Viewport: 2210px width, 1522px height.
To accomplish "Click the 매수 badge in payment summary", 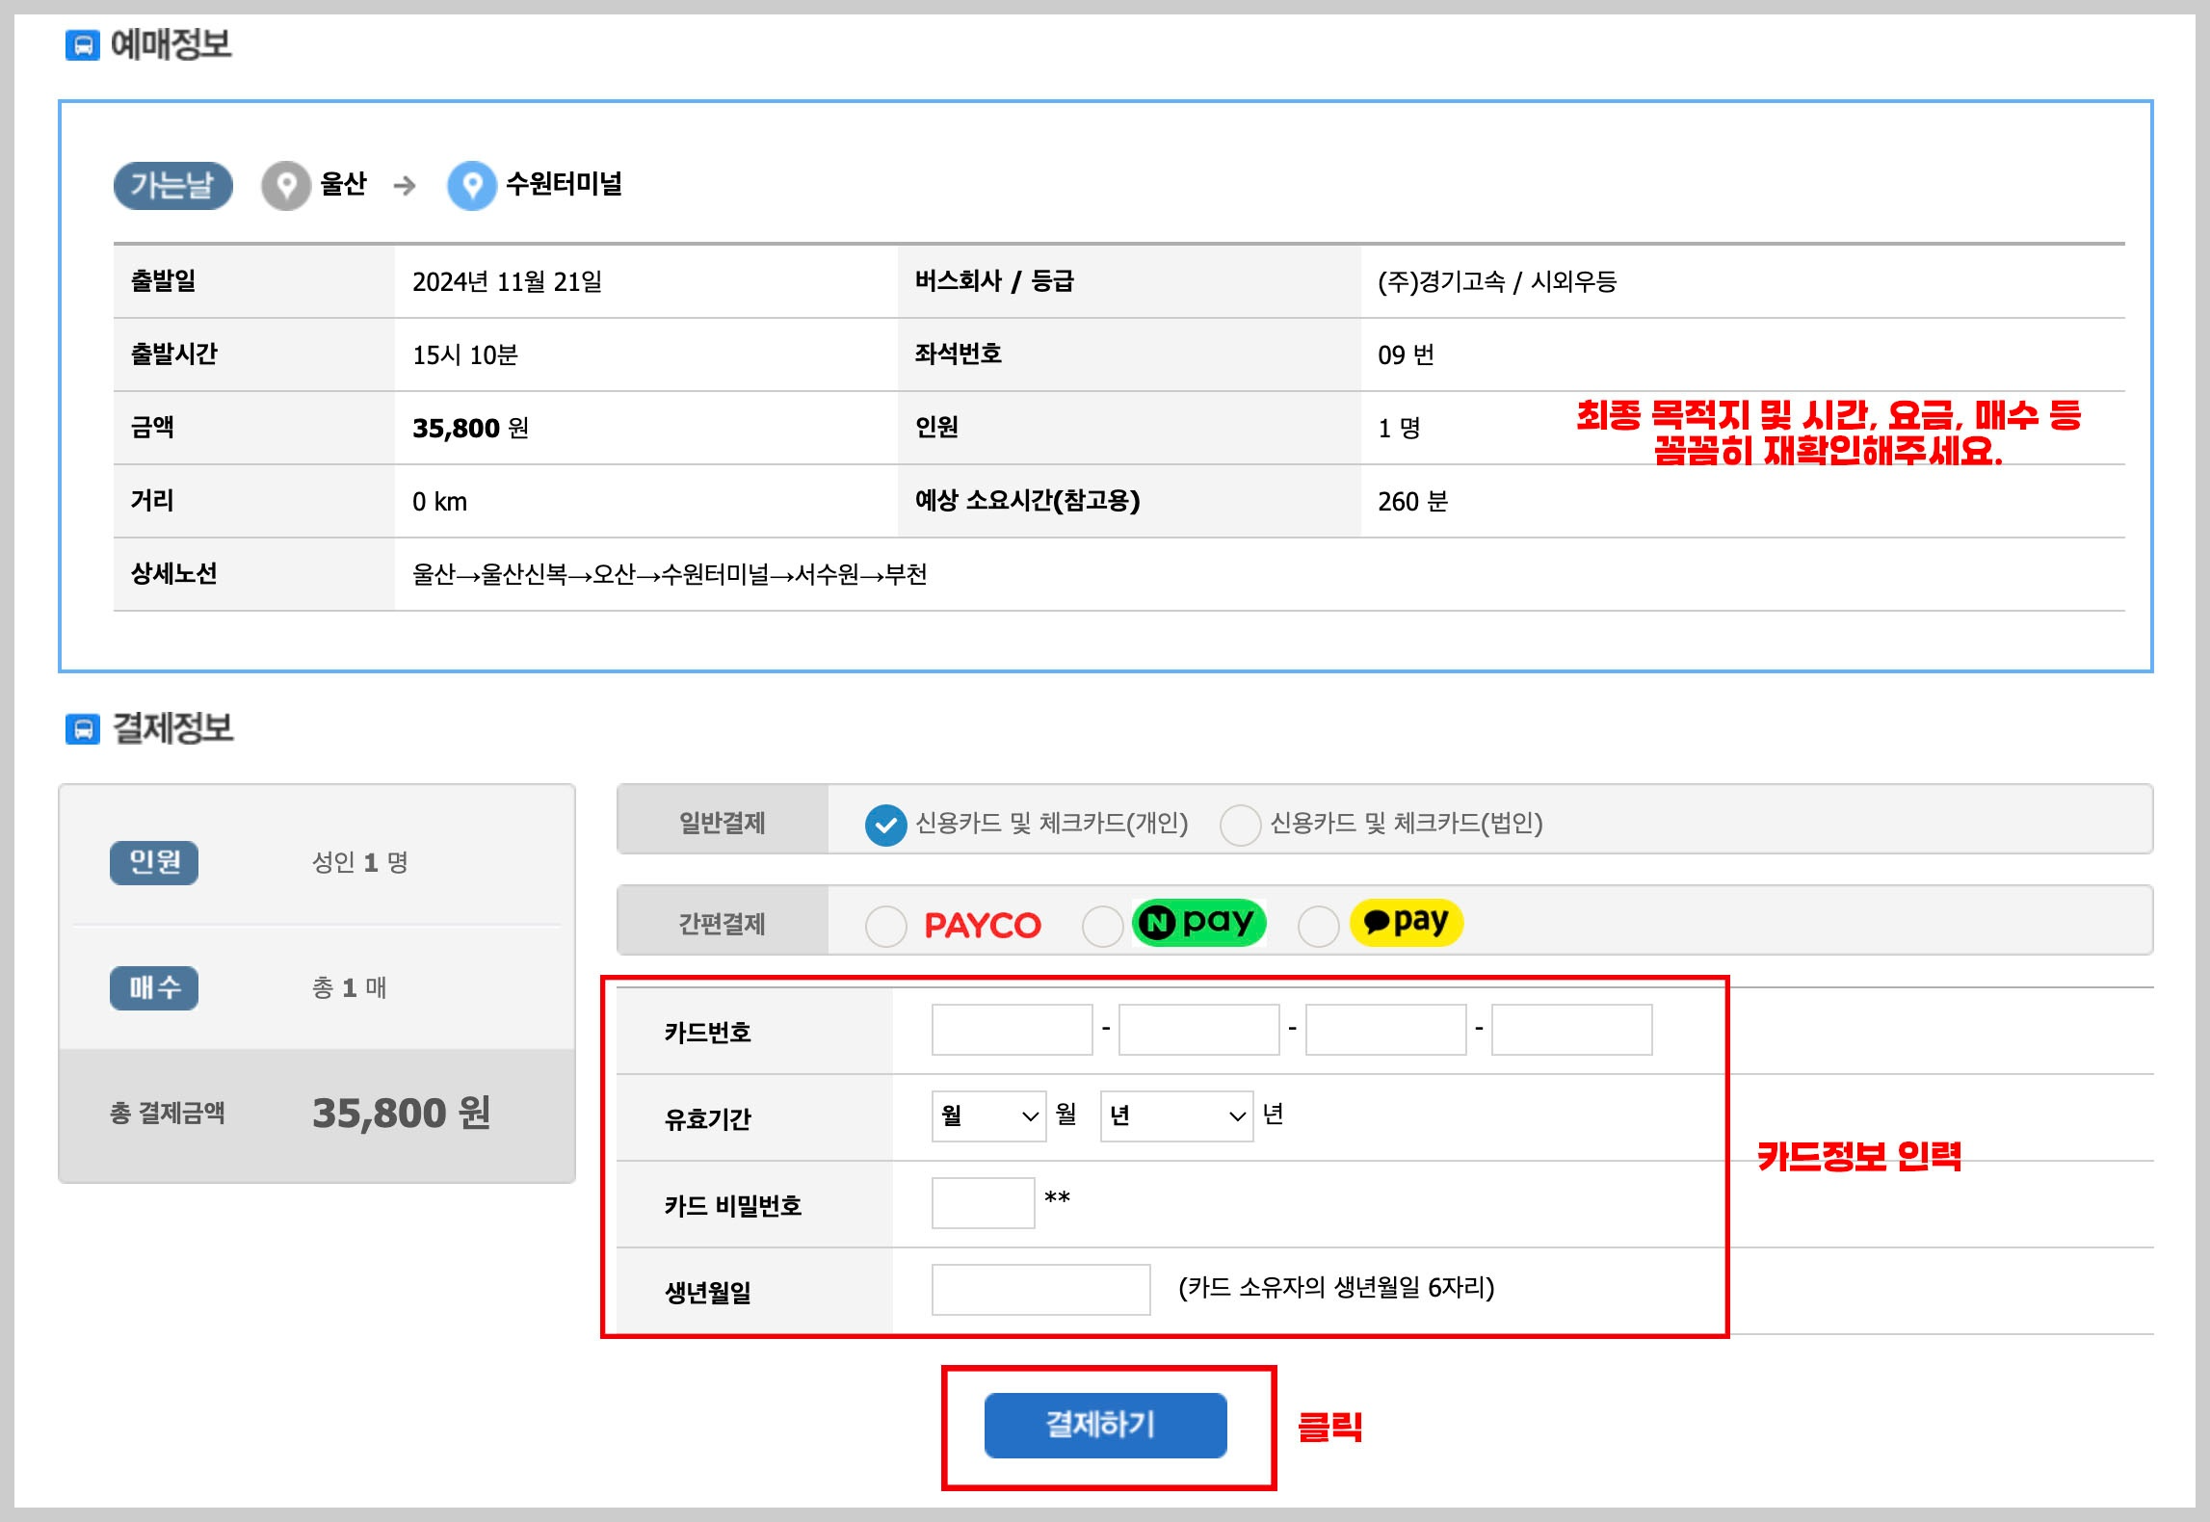I will [x=153, y=987].
